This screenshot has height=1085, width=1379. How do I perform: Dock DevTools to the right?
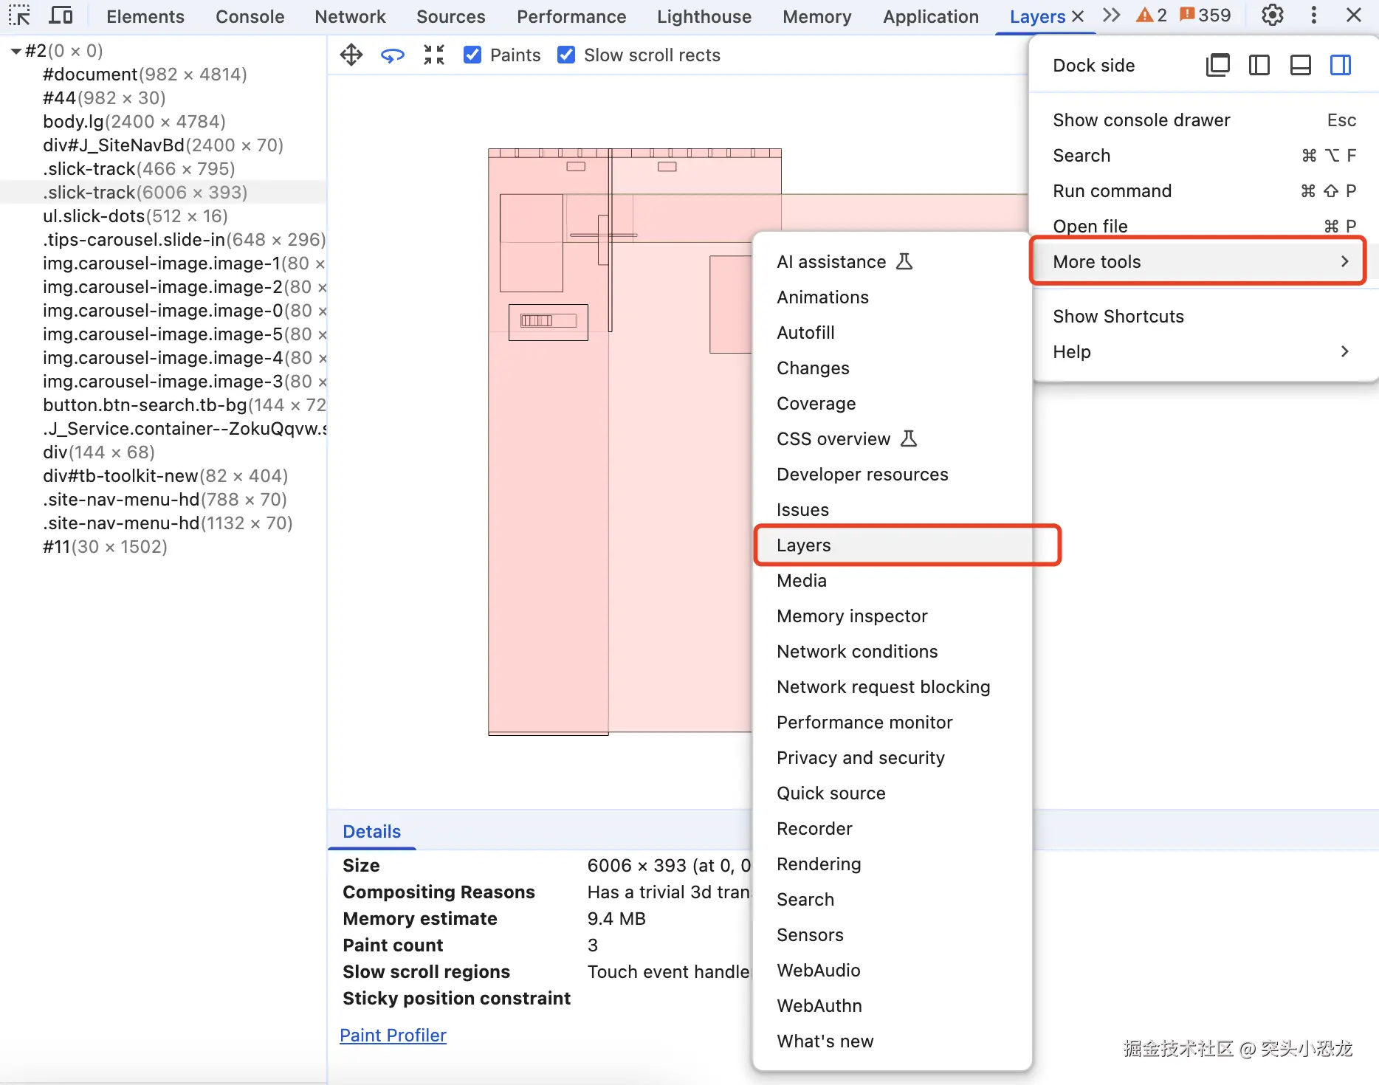pyautogui.click(x=1341, y=65)
